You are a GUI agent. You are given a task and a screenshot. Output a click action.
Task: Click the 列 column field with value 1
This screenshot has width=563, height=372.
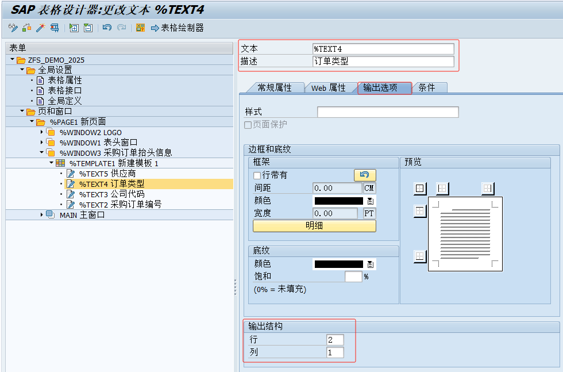click(335, 352)
